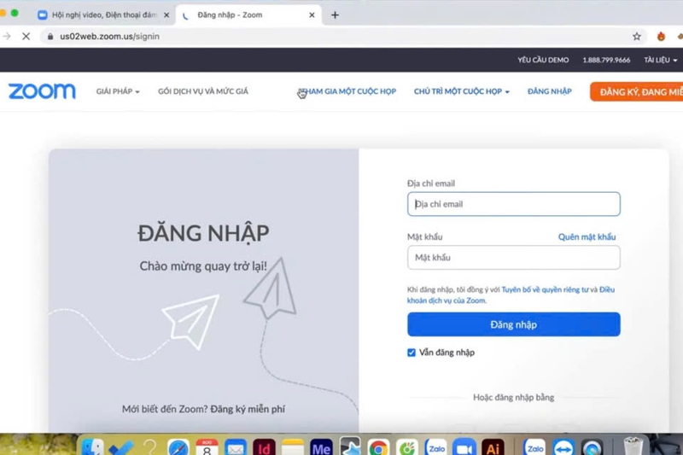Open TeamViewer from the dock
The height and width of the screenshot is (455, 683).
(x=563, y=447)
